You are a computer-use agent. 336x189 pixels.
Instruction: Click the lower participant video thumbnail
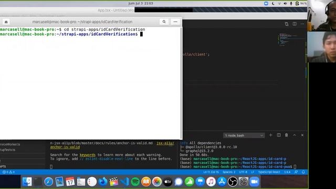(321, 47)
